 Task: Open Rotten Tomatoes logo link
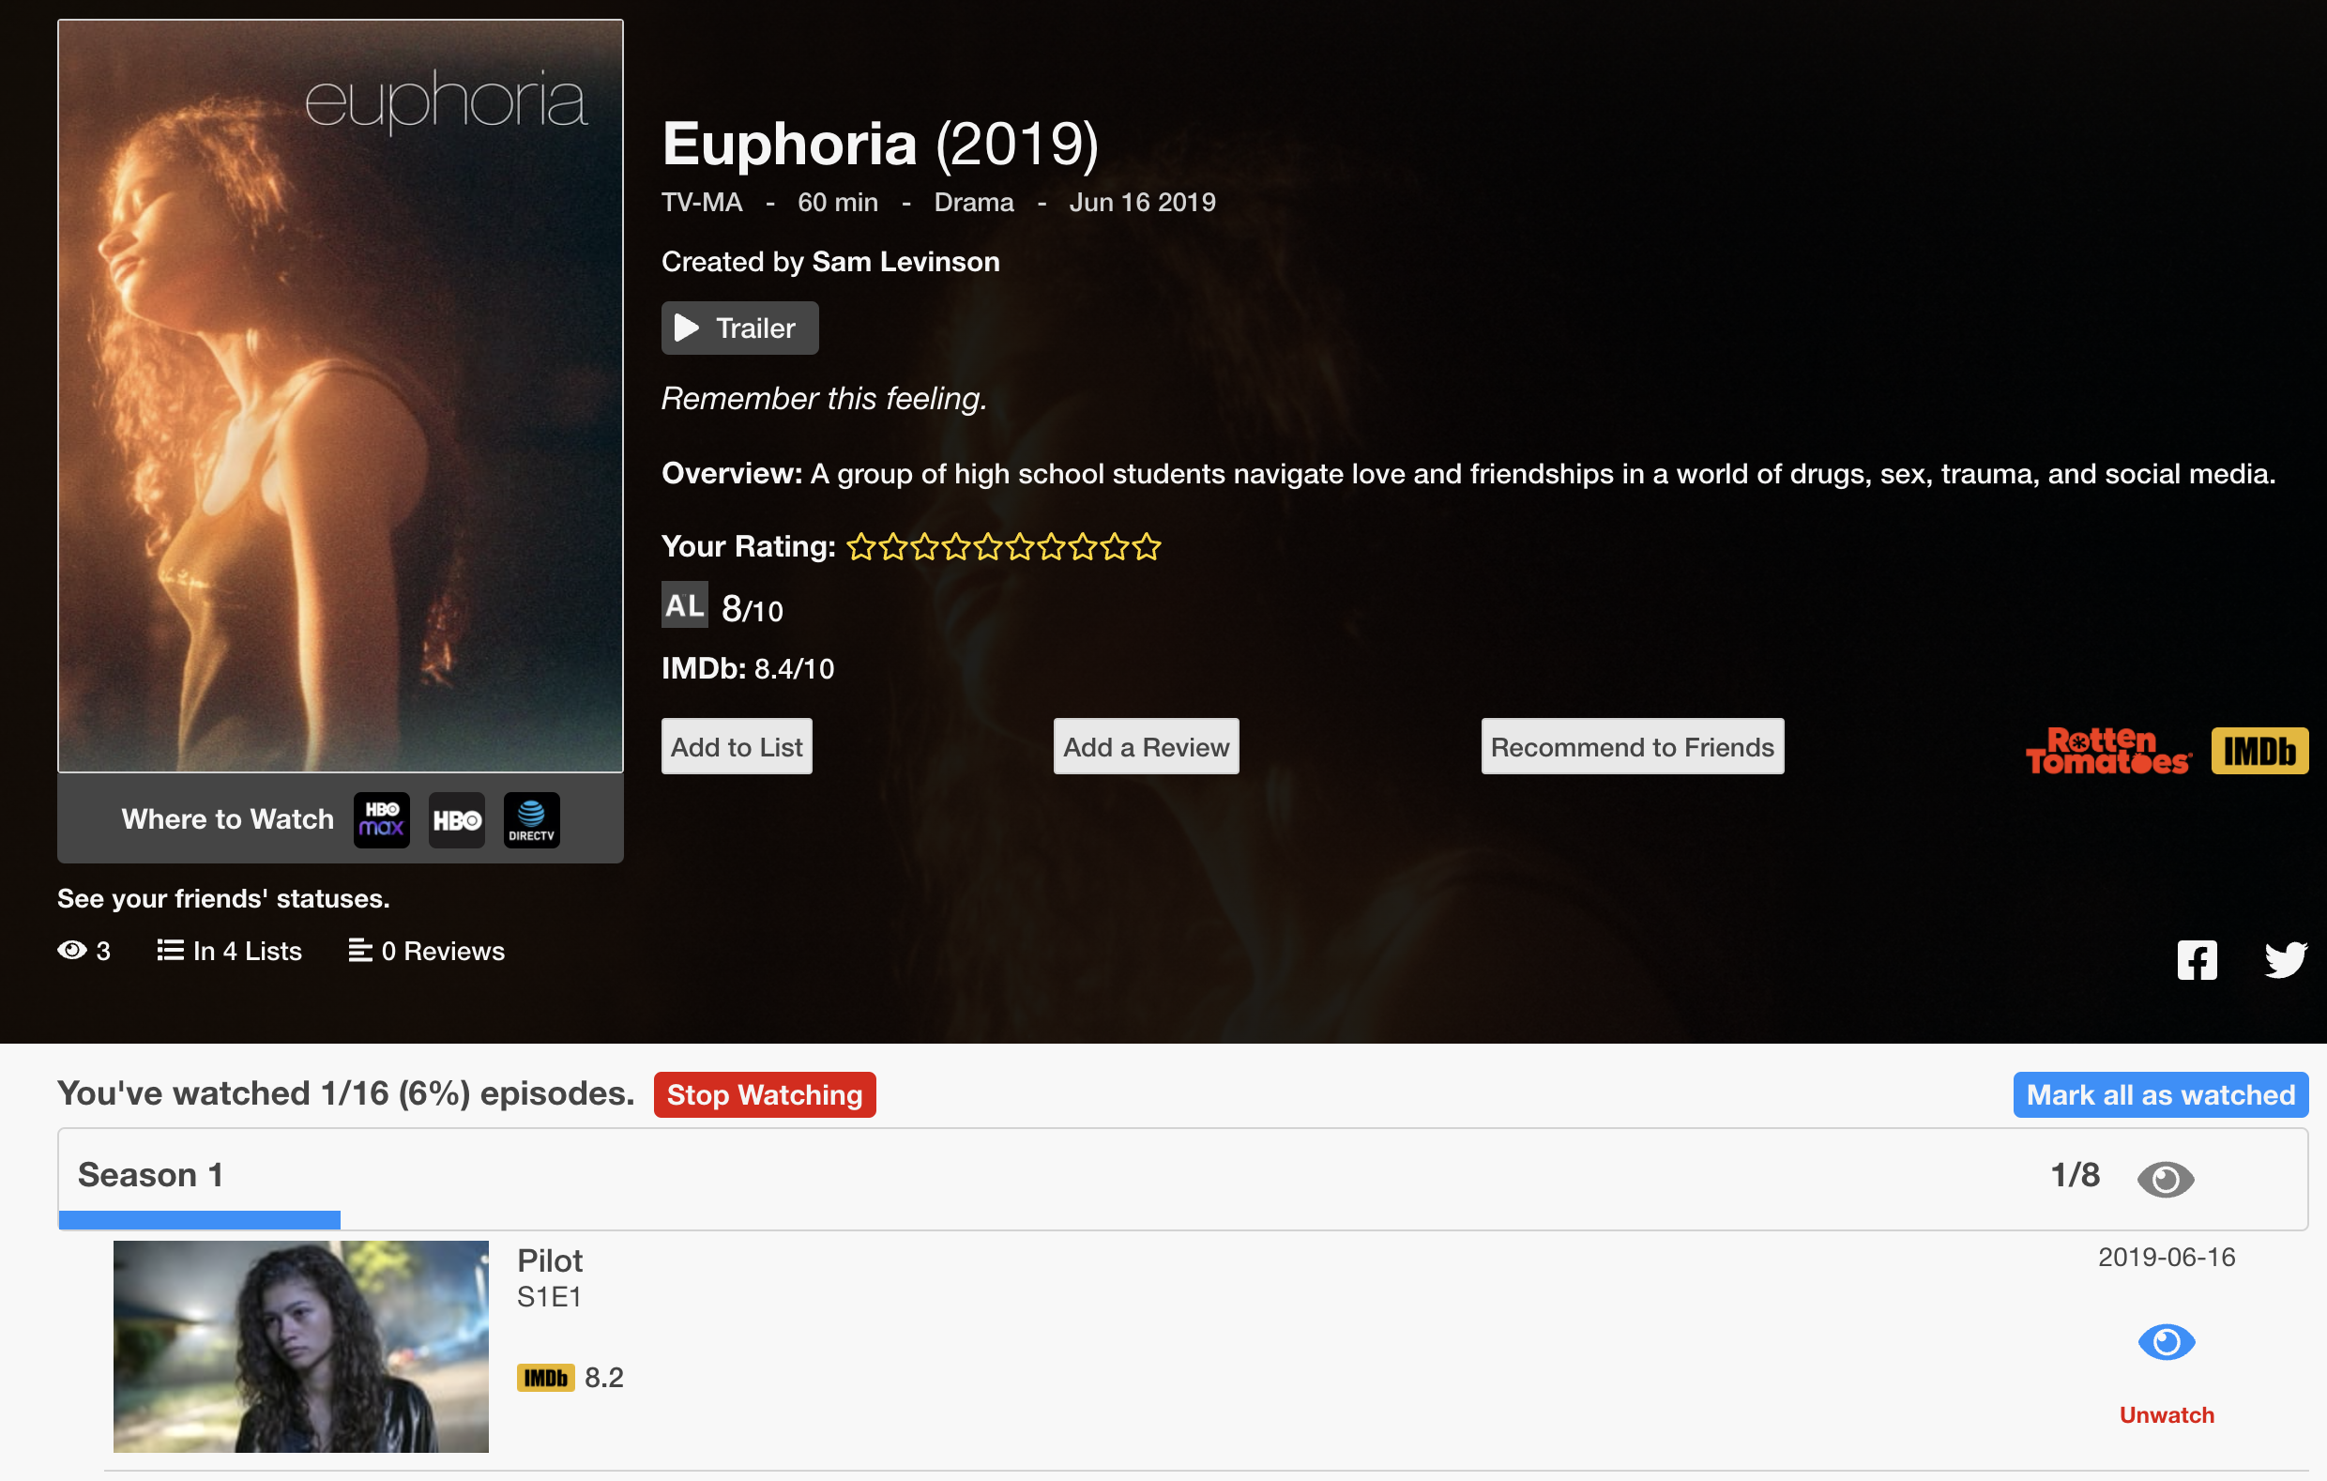point(2107,751)
